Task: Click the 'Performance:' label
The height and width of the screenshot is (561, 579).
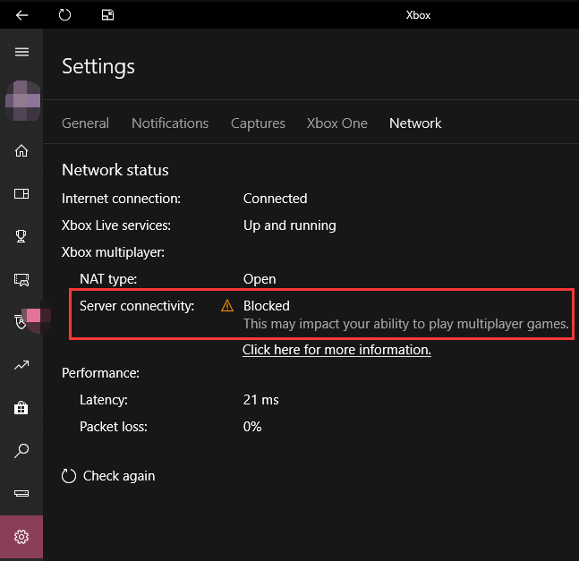Action: click(x=100, y=373)
